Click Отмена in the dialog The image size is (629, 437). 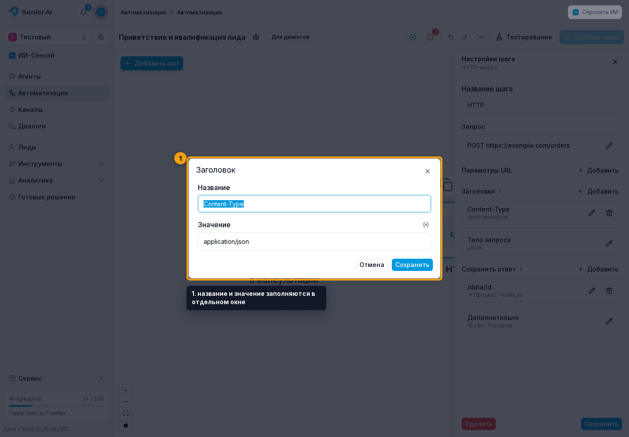click(372, 265)
